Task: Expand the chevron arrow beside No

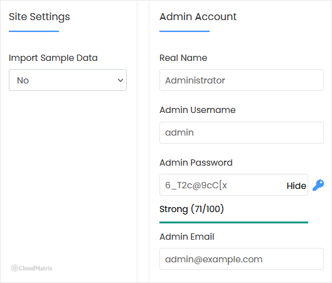Action: [120, 80]
